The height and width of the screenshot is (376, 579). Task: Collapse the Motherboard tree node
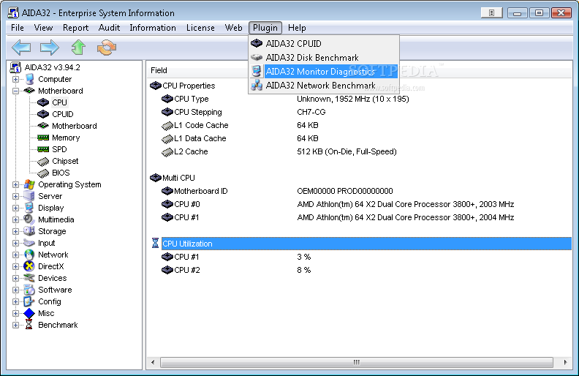(16, 91)
